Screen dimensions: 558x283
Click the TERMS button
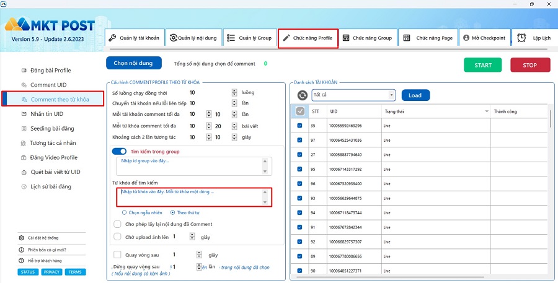pyautogui.click(x=75, y=272)
